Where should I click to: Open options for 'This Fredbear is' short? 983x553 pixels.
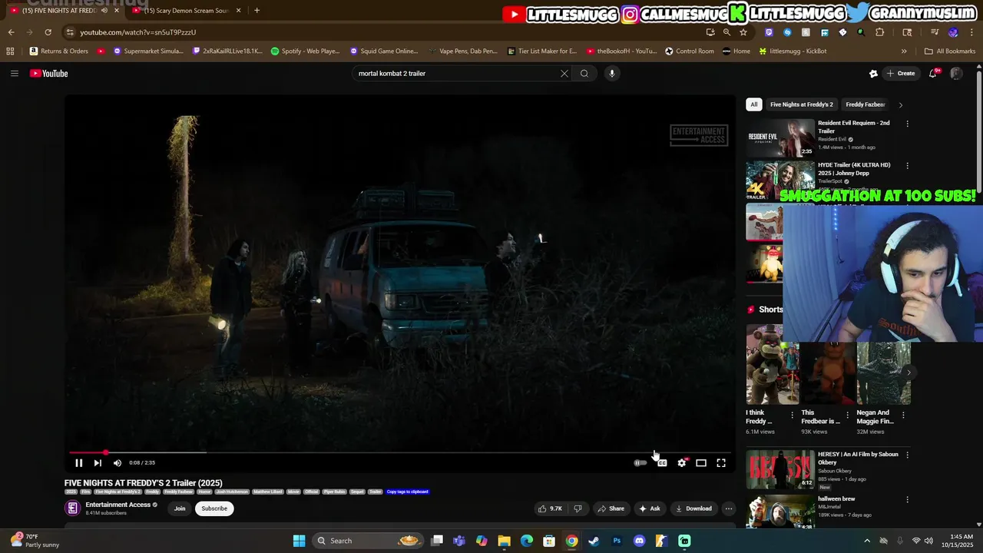[x=848, y=416]
